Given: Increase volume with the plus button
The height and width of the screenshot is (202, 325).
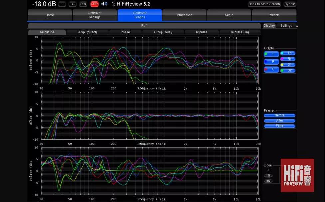Looking at the screenshot, I should [72, 4].
